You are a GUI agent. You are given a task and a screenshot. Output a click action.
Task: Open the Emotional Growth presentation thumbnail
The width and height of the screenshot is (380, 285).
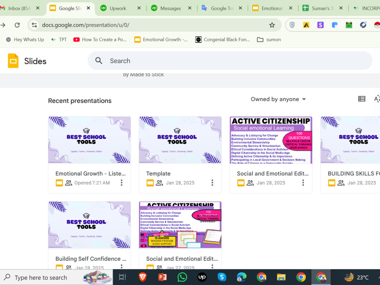[x=89, y=140]
